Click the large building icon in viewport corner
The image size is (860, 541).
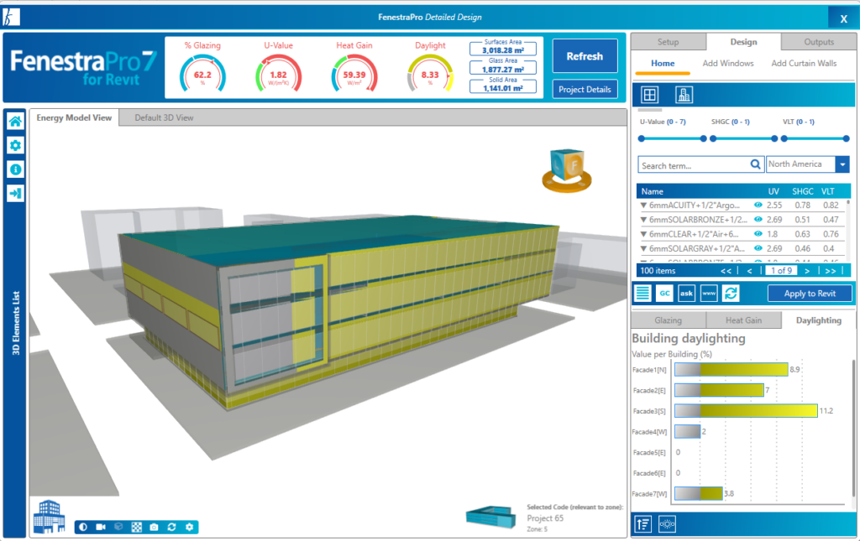click(x=49, y=517)
